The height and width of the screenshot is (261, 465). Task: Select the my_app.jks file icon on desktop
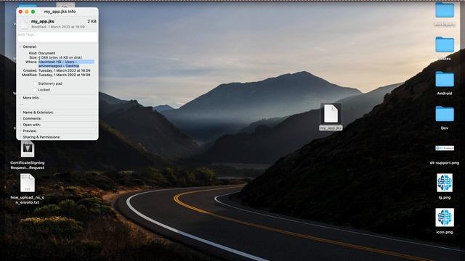coord(331,113)
